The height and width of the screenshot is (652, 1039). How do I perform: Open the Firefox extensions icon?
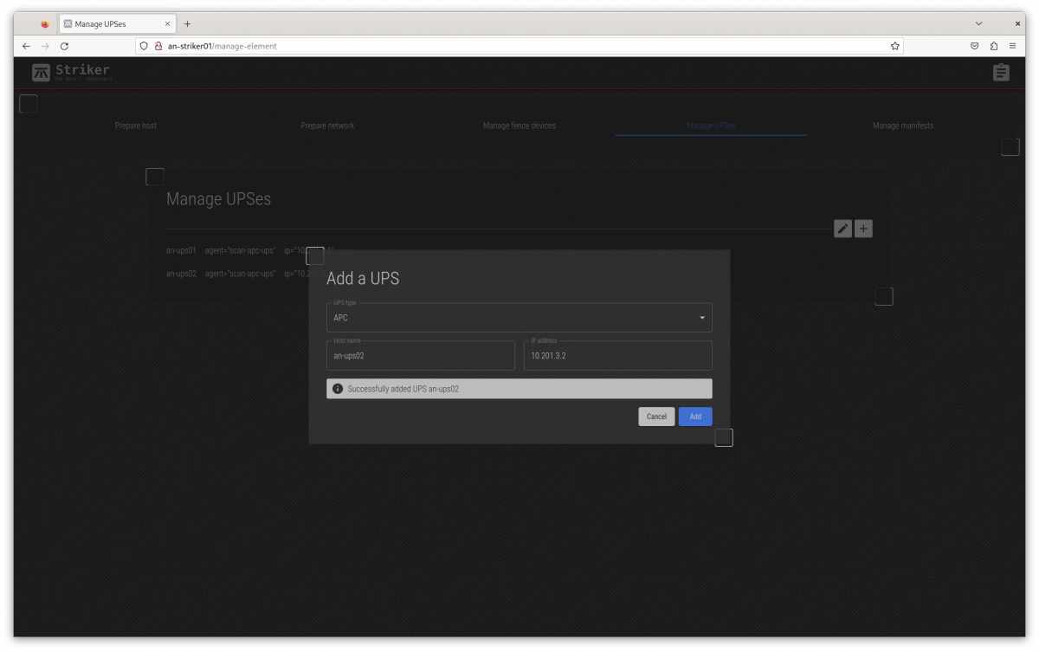[x=993, y=46]
